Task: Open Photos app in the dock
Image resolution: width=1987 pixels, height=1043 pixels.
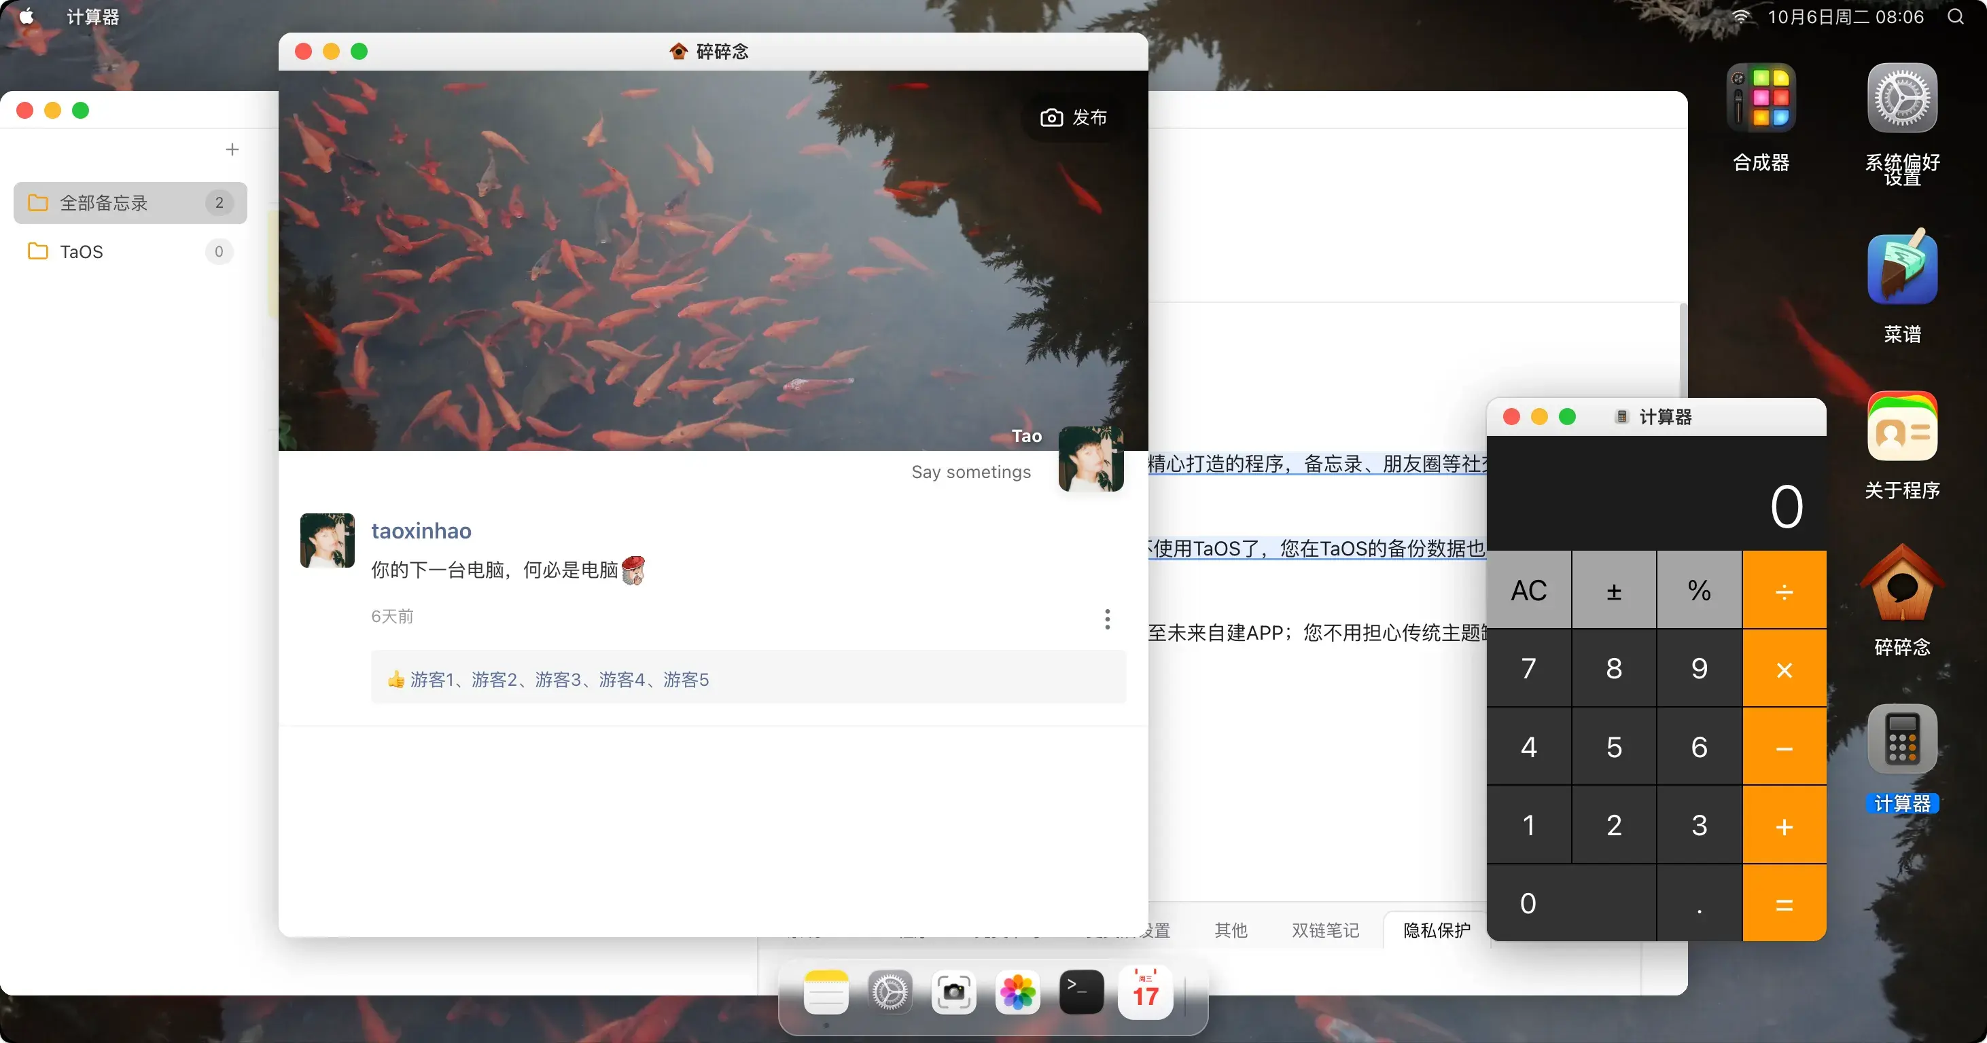Action: coord(1018,992)
